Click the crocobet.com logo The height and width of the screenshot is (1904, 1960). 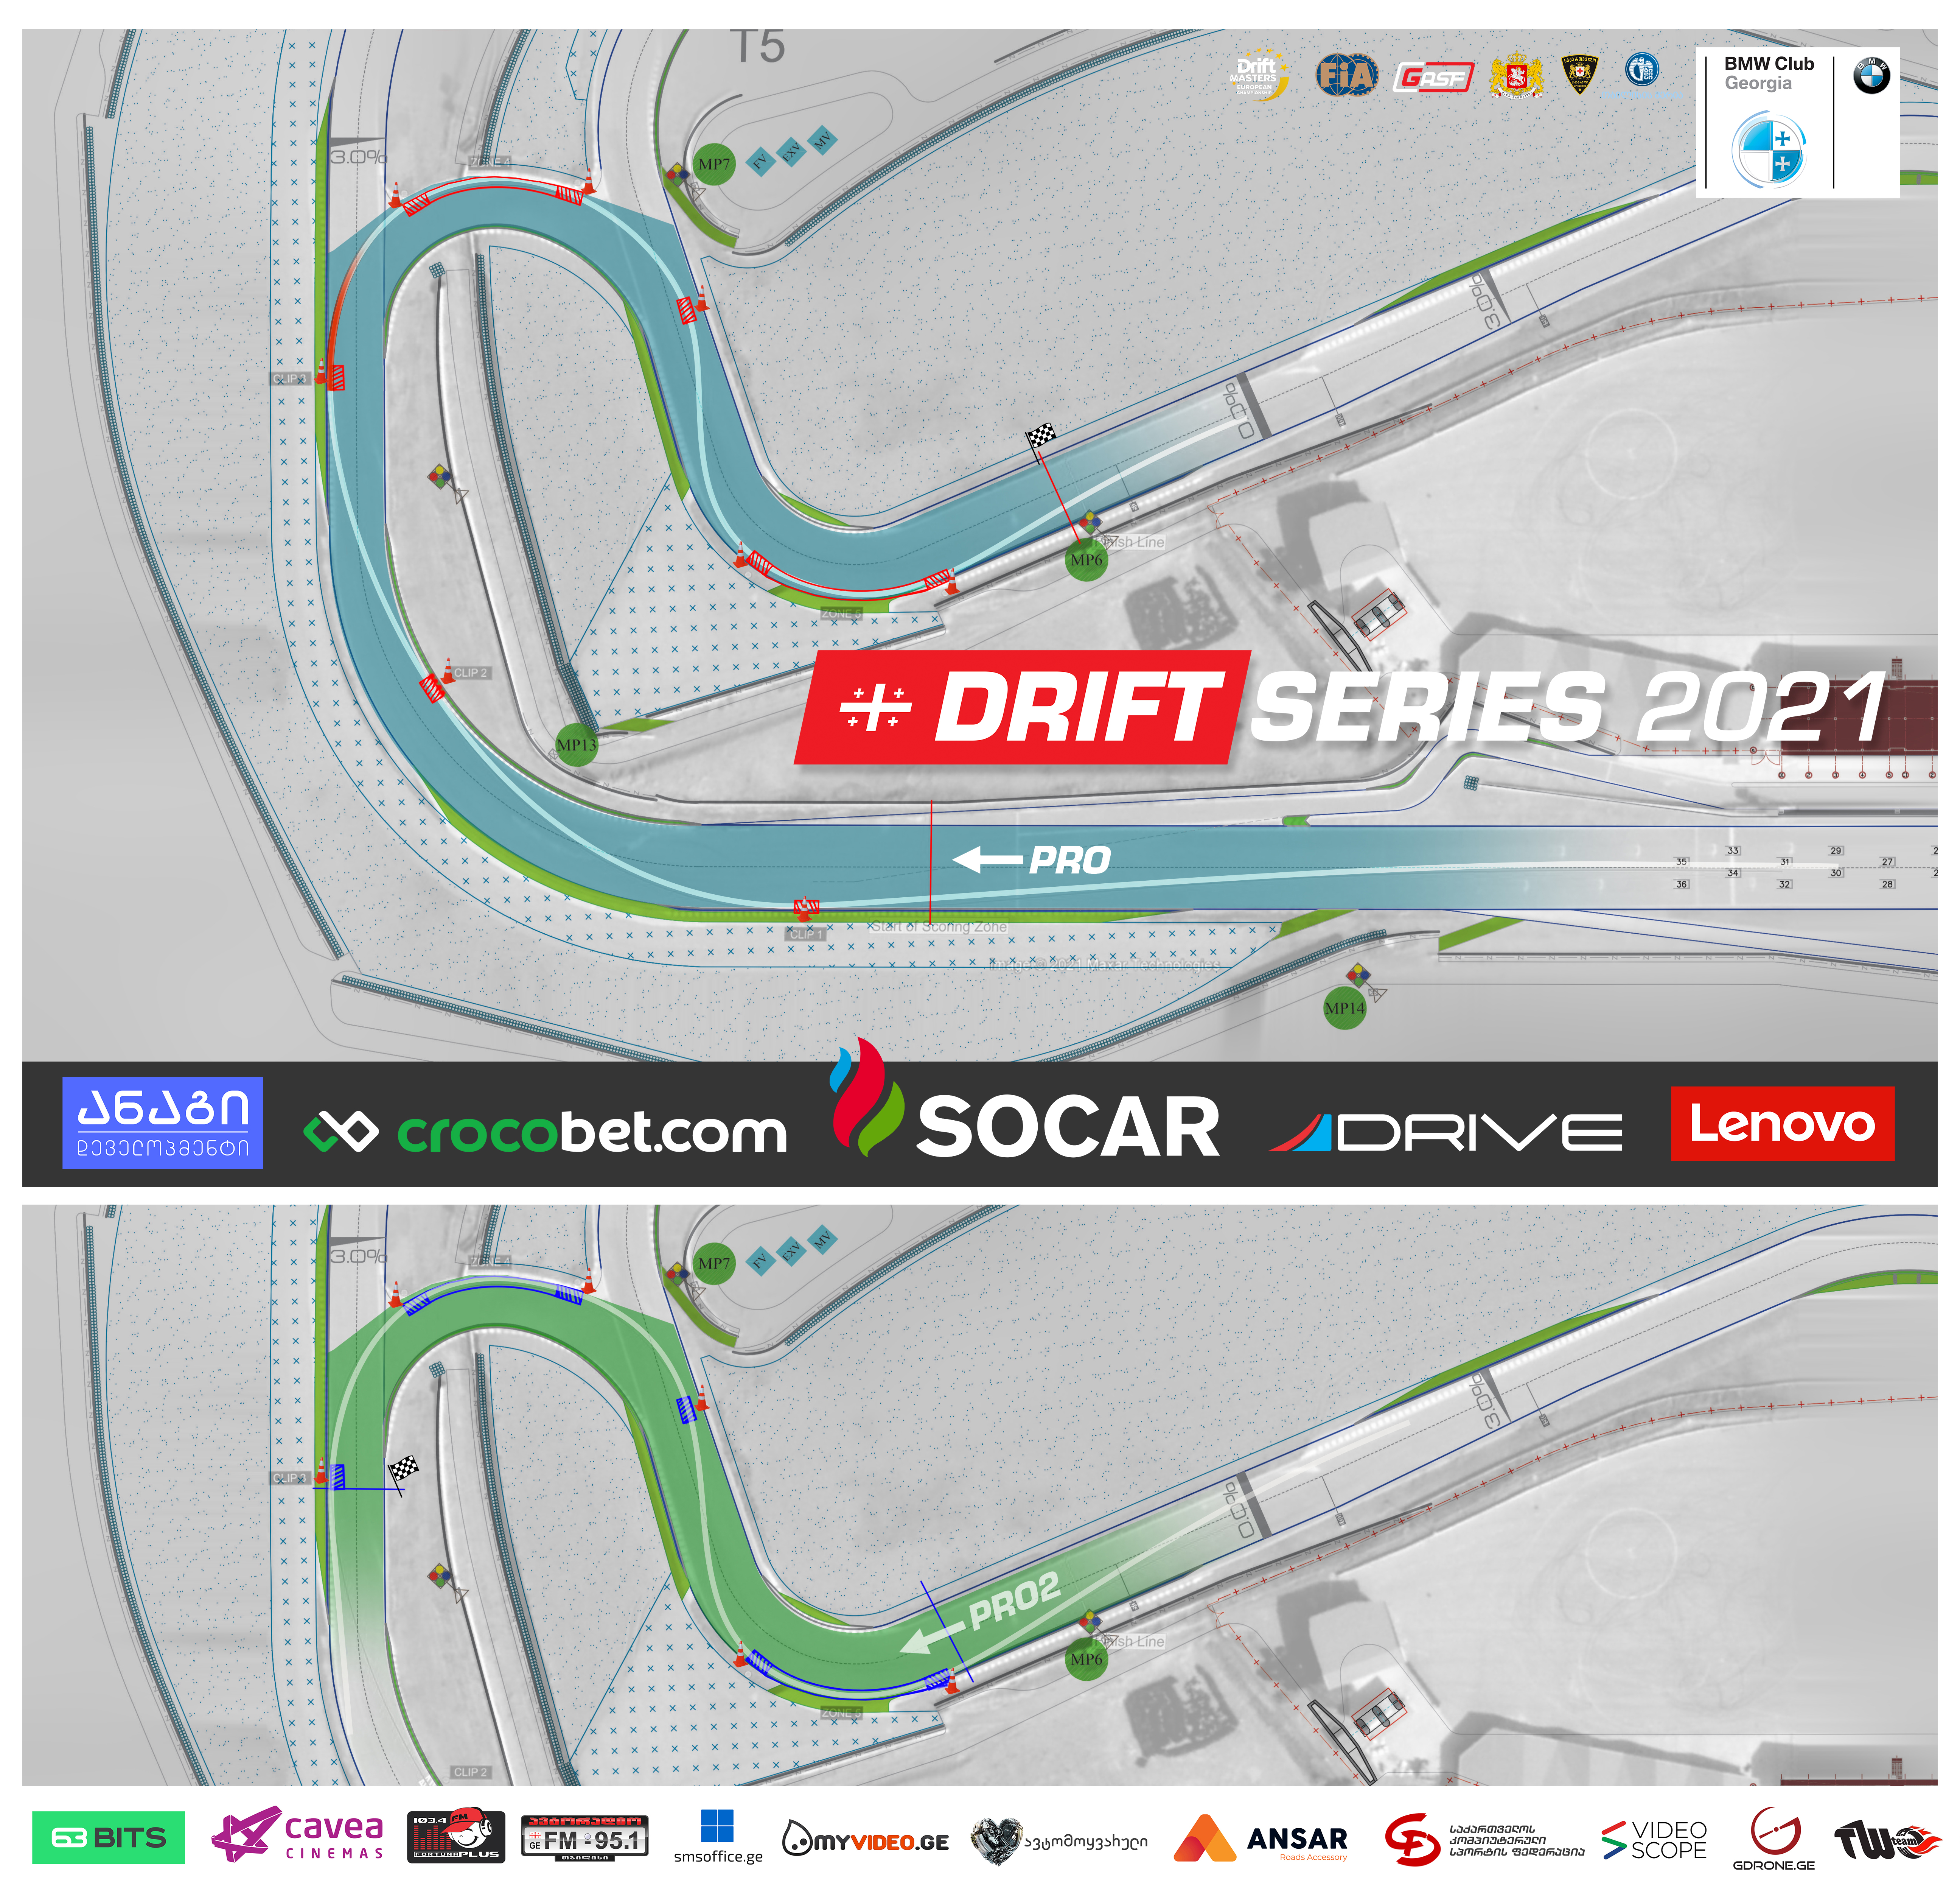[x=545, y=1132]
